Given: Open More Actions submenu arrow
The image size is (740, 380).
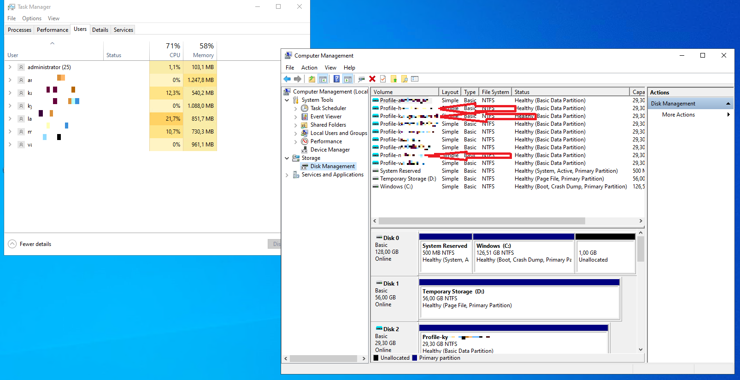Looking at the screenshot, I should 728,115.
